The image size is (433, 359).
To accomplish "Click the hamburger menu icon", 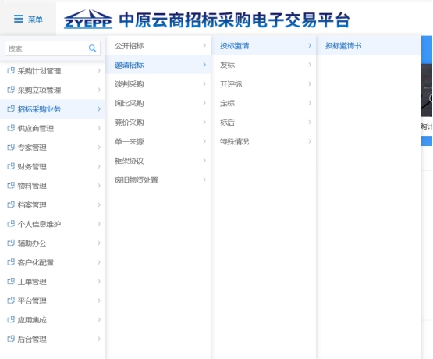I will pyautogui.click(x=19, y=19).
